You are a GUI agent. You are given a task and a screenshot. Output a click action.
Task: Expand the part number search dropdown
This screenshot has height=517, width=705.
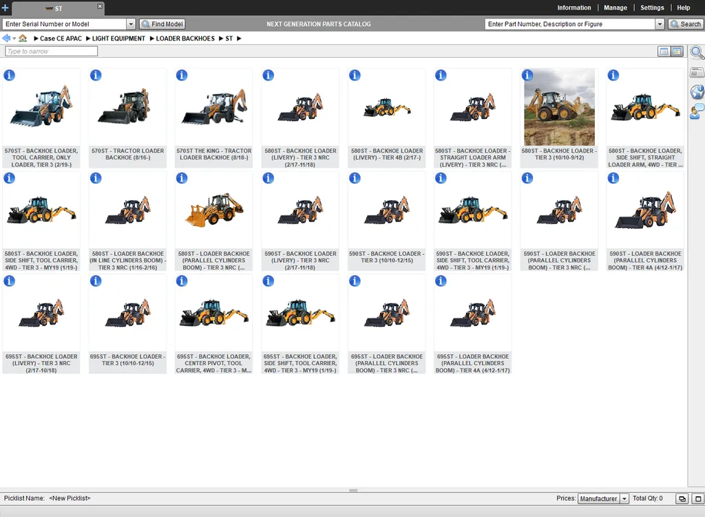tap(660, 24)
